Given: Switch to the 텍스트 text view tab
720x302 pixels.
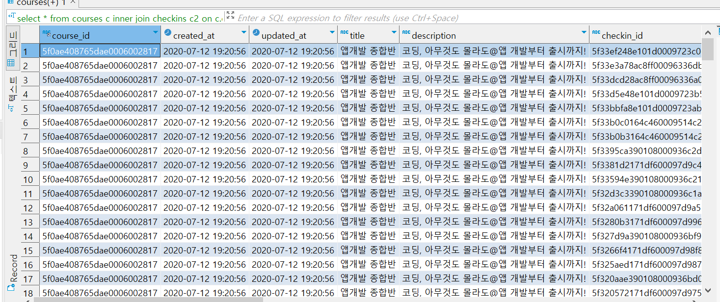Looking at the screenshot, I should [13, 95].
